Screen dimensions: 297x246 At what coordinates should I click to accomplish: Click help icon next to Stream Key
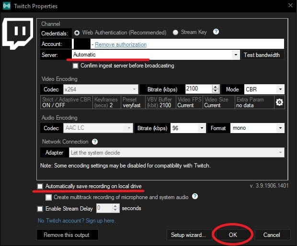coord(216,32)
